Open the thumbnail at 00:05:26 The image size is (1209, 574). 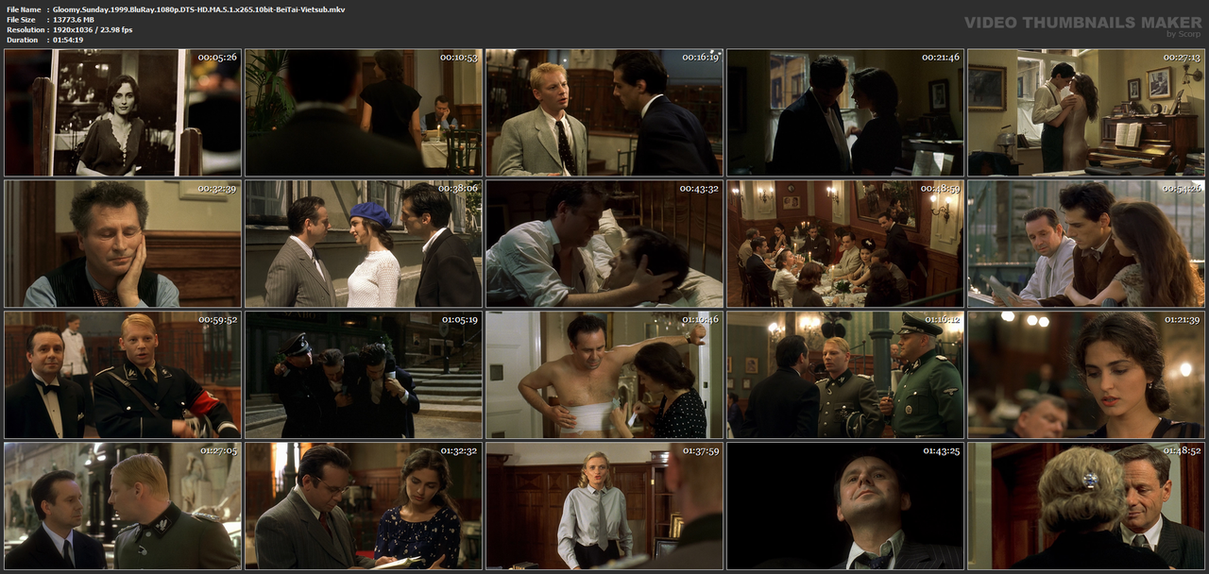click(123, 112)
